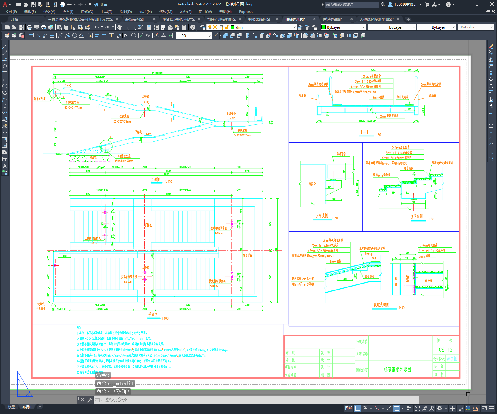Screen dimensions: 497x414
Task: Click the Customize wrench icon in command line
Action: point(89,400)
